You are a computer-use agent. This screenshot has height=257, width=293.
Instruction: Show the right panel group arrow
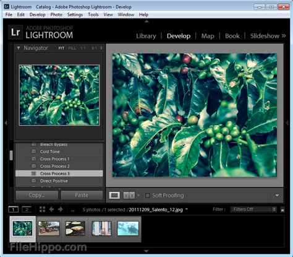287,123
